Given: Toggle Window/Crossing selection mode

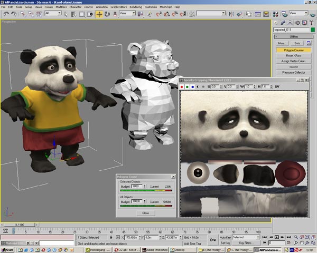Looking at the screenshot, I should click(90, 14).
